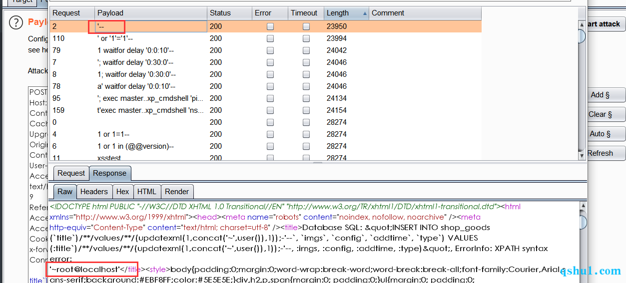The height and width of the screenshot is (283, 626).
Task: Toggle Timeout checkbox for request 2
Action: [x=306, y=26]
